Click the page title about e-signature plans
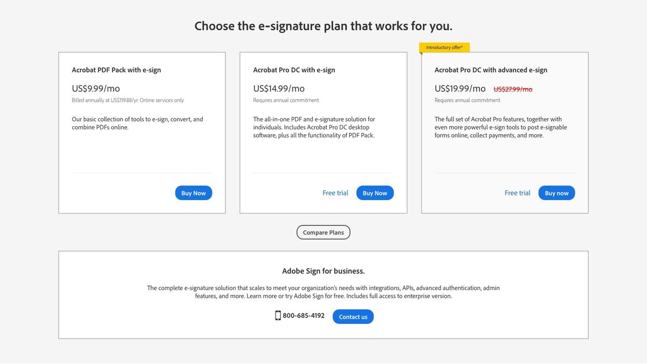Viewport: 647px width, 364px height. tap(323, 25)
